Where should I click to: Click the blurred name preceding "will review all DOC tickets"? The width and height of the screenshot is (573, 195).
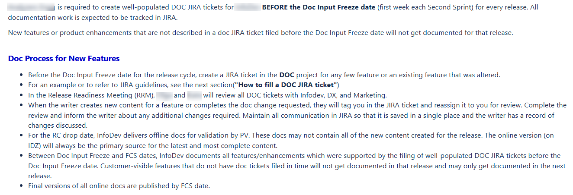coord(194,95)
